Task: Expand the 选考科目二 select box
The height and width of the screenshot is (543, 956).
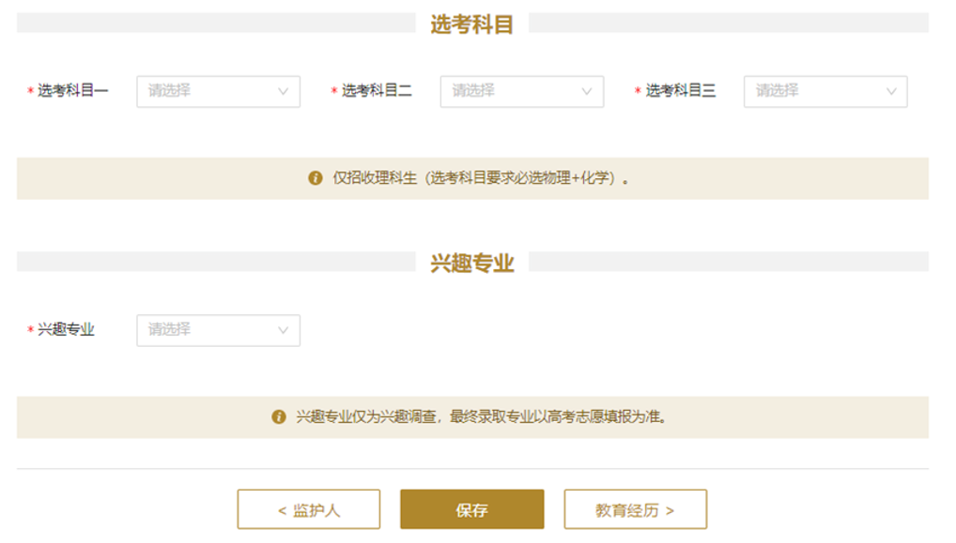Action: click(521, 92)
